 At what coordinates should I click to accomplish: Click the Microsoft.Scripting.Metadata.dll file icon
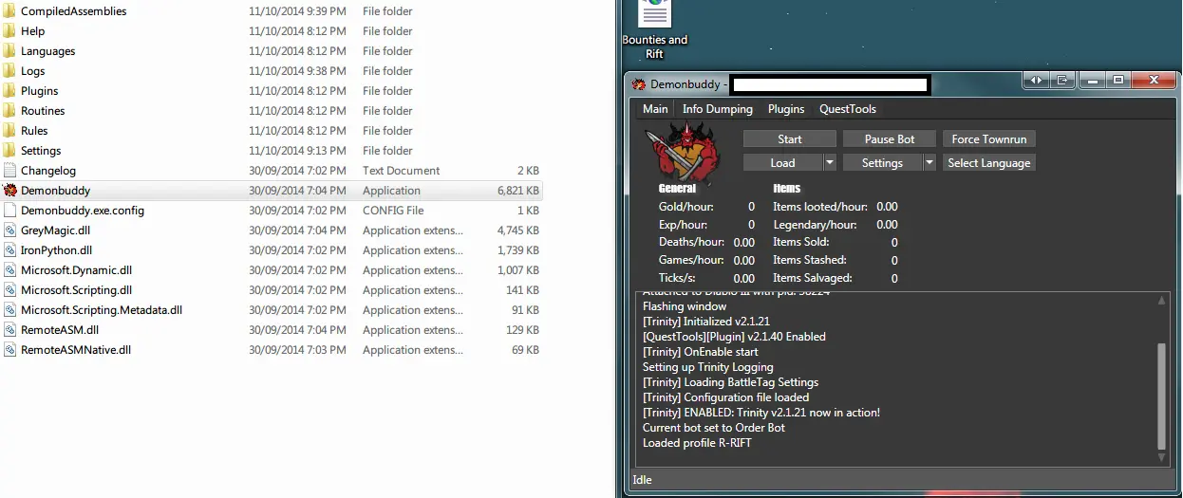click(10, 310)
